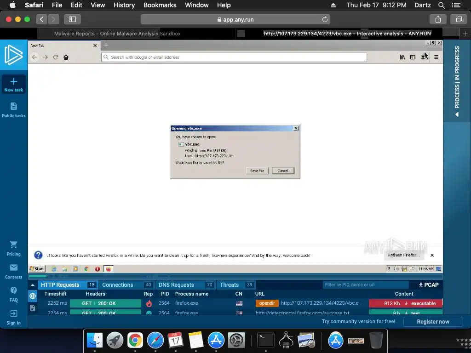Open Chrome from the sandbox taskbar

pos(86,269)
